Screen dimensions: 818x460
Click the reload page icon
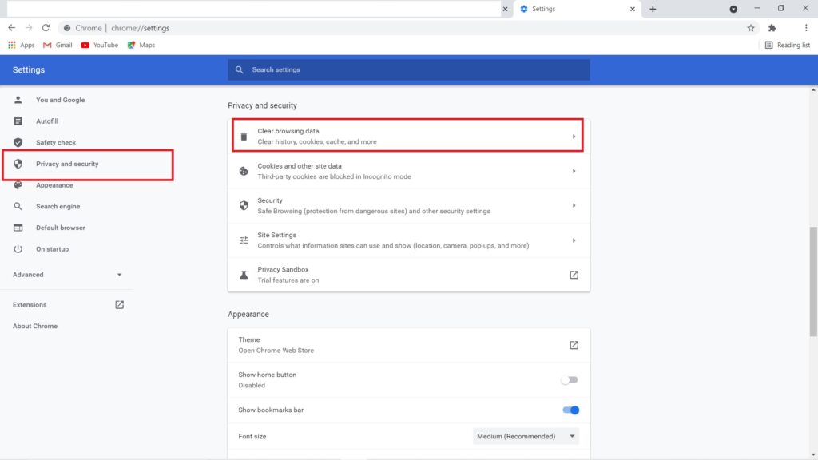pos(46,28)
